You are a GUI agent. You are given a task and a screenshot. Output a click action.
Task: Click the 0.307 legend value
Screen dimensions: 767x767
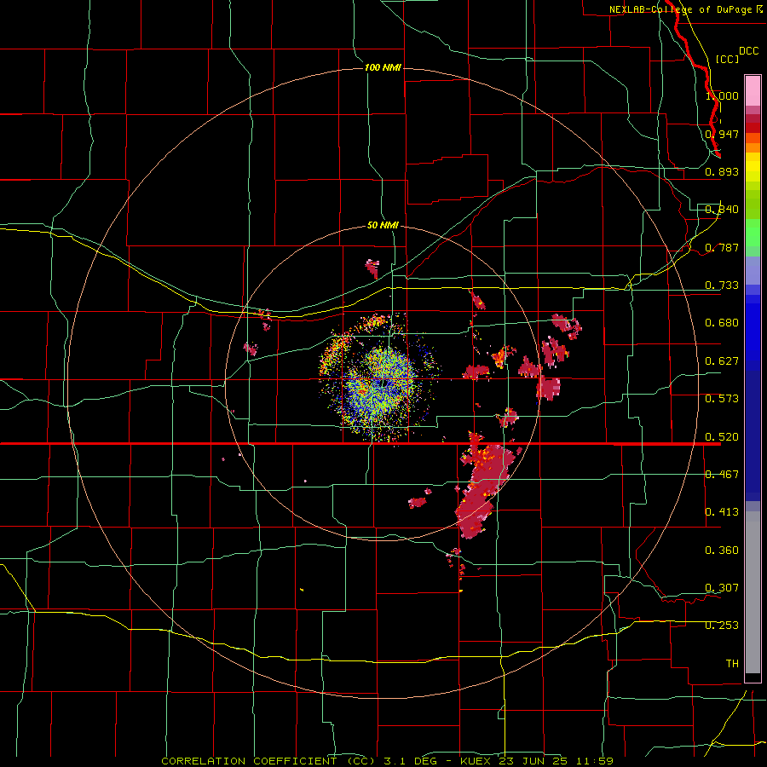tap(722, 588)
